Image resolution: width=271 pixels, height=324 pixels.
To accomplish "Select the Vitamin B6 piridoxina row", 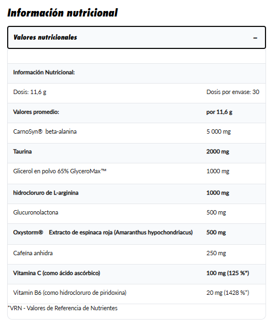I will point(136,294).
